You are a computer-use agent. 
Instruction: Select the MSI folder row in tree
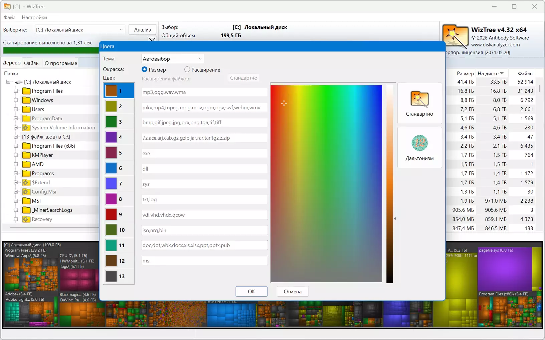36,201
